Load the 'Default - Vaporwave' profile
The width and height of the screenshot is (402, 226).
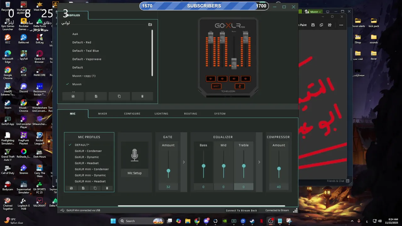[87, 59]
